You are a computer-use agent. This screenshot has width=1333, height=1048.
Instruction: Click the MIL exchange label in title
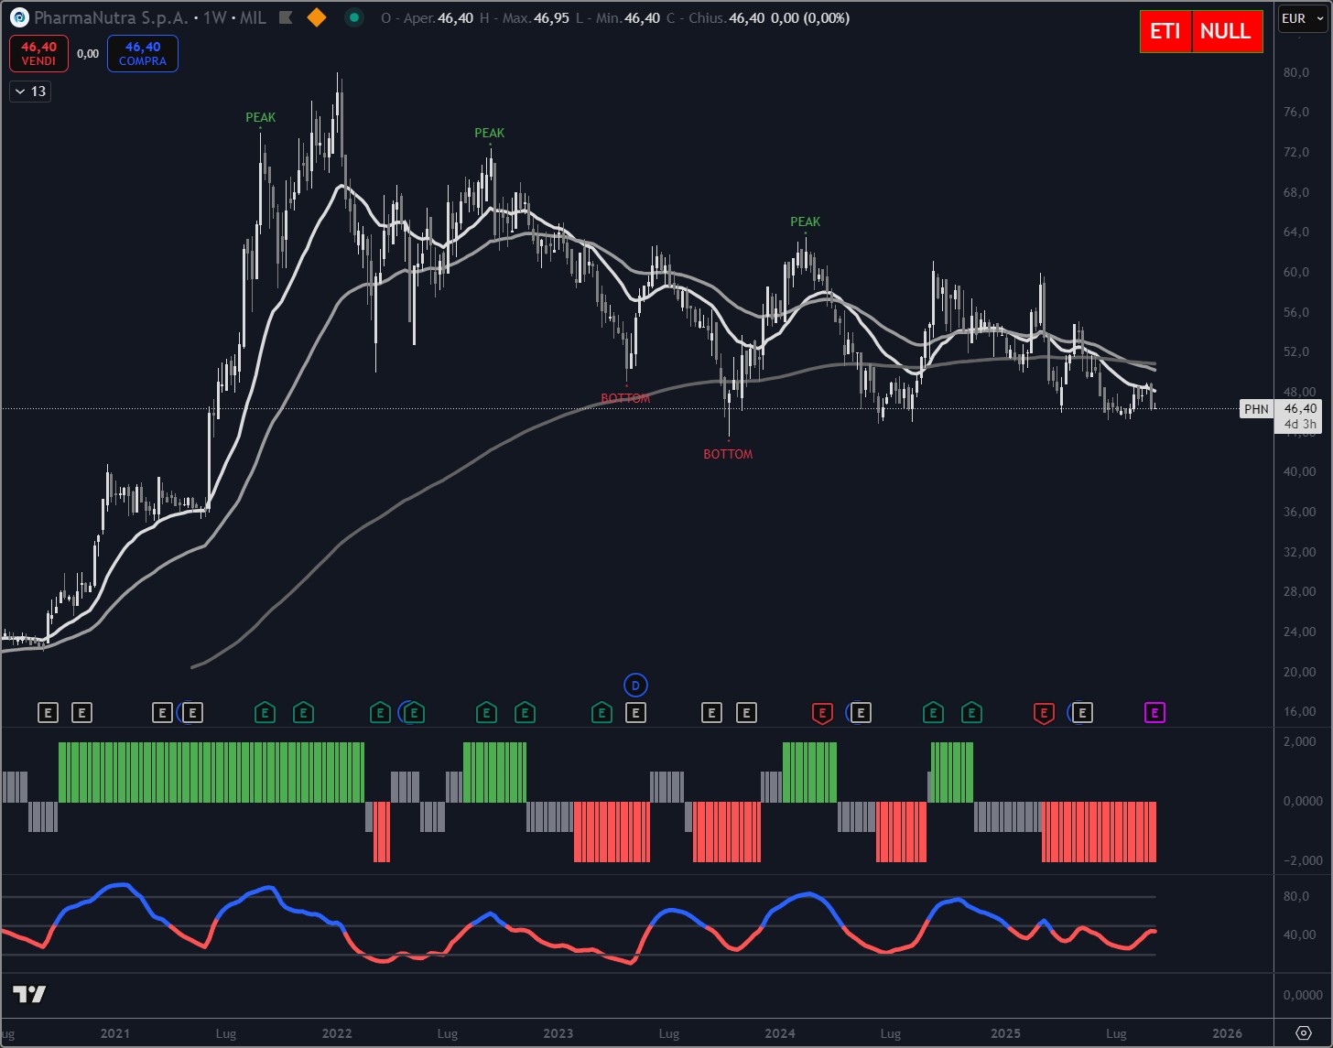tap(253, 18)
